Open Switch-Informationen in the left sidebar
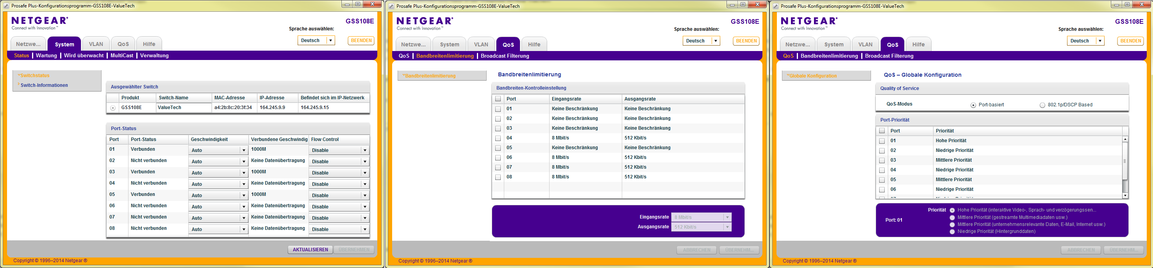 pyautogui.click(x=44, y=85)
